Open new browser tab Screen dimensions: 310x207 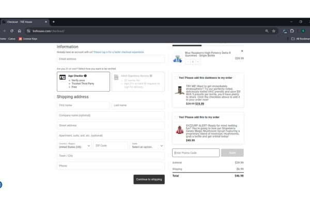pyautogui.click(x=54, y=22)
